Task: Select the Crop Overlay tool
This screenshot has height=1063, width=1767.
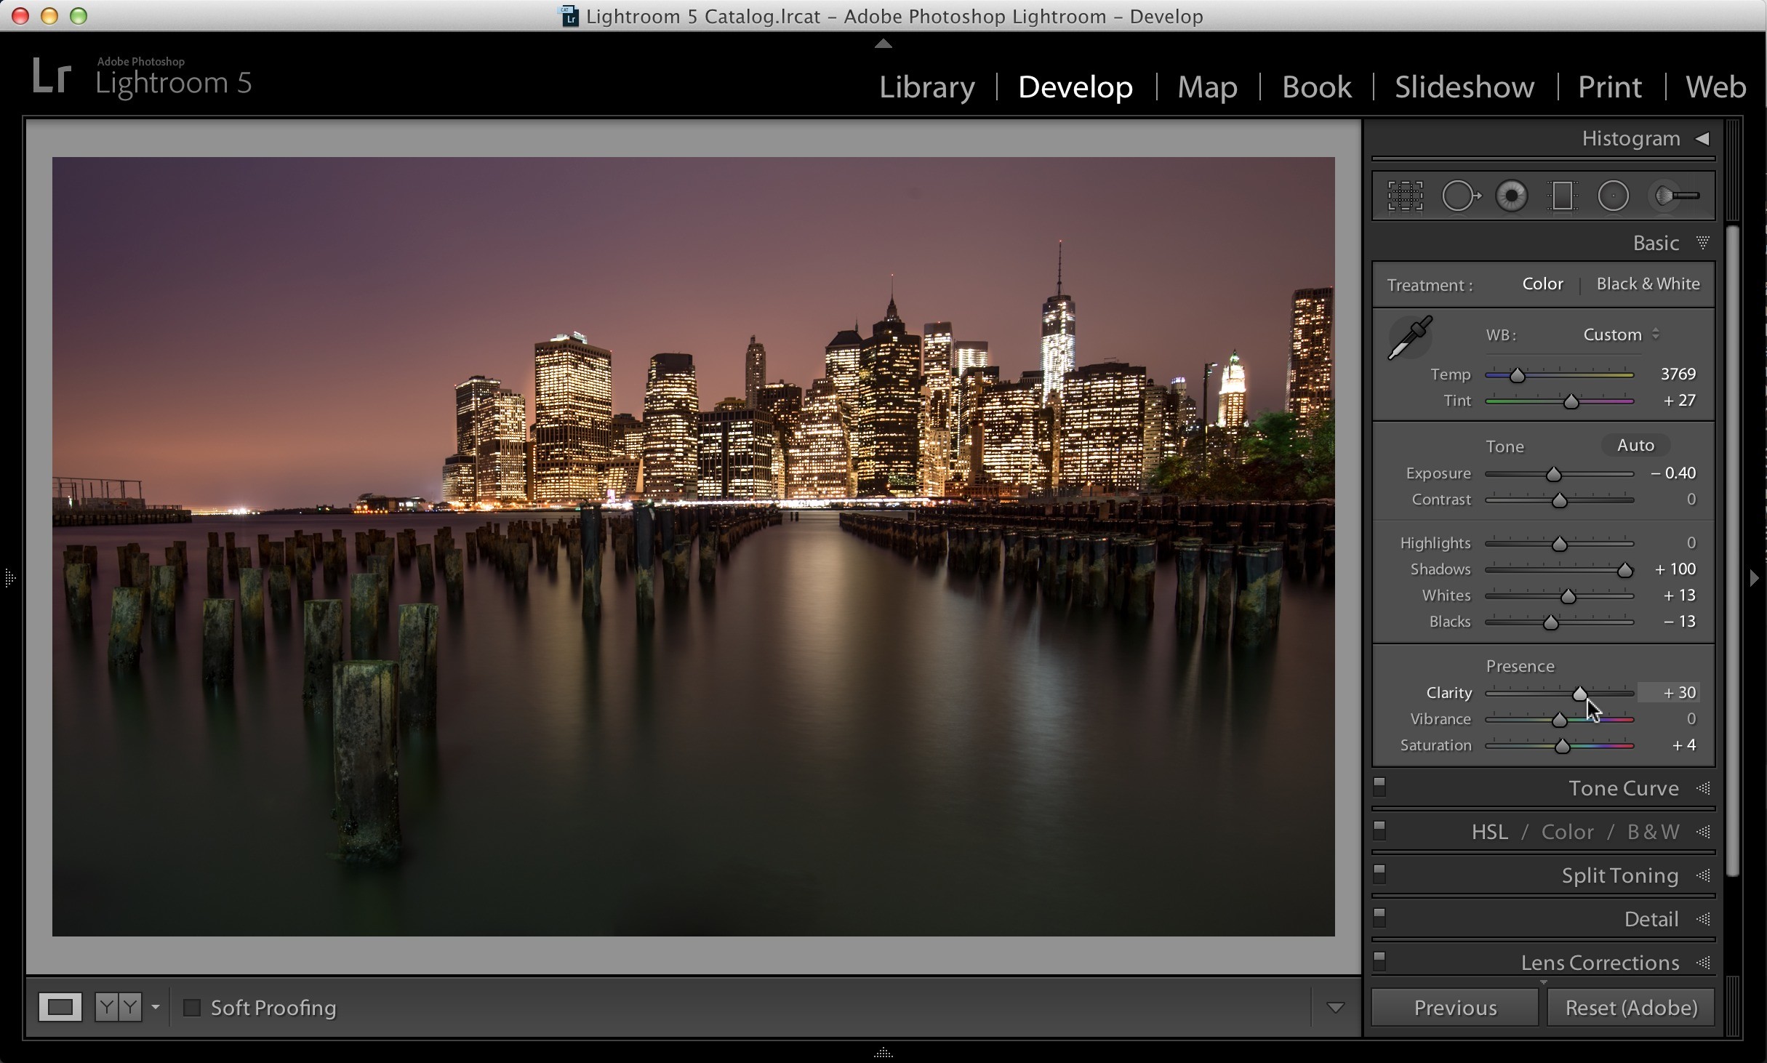Action: (1405, 196)
